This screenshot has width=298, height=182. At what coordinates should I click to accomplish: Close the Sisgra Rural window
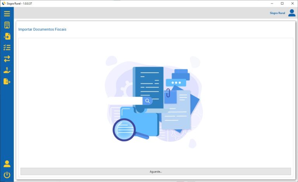pyautogui.click(x=292, y=3)
